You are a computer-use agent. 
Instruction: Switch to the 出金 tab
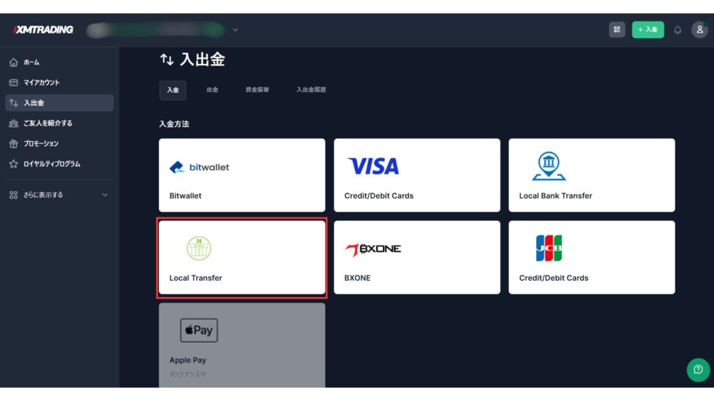(x=212, y=90)
